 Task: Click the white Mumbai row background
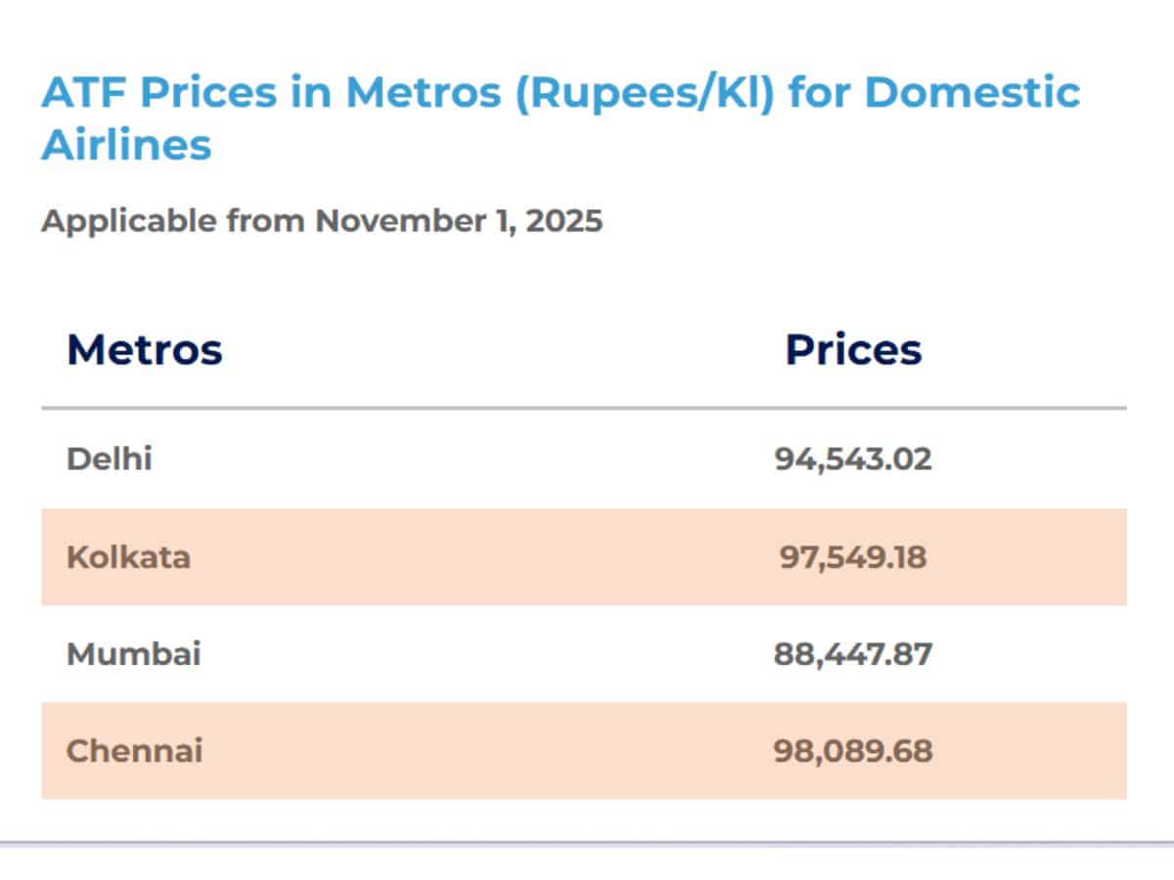pos(584,653)
